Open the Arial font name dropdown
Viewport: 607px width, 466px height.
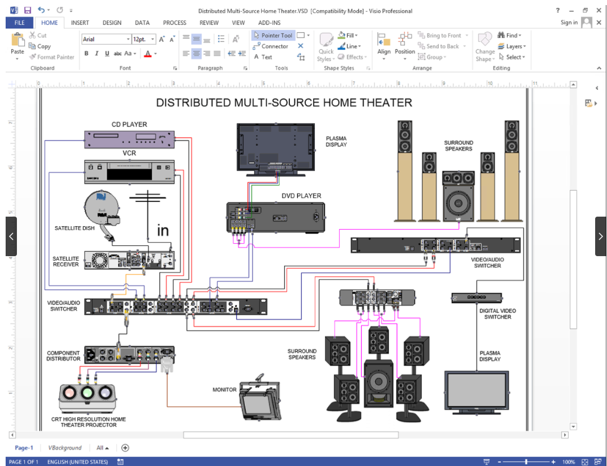coord(128,39)
